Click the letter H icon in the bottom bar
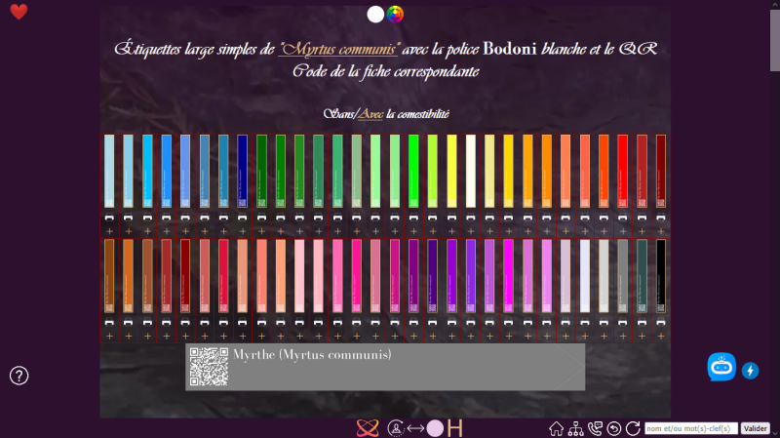This screenshot has height=438, width=780. coord(454,428)
